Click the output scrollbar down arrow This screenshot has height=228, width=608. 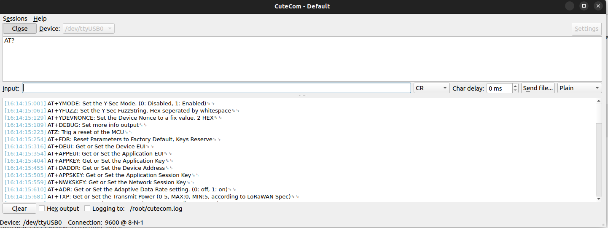pyautogui.click(x=599, y=199)
